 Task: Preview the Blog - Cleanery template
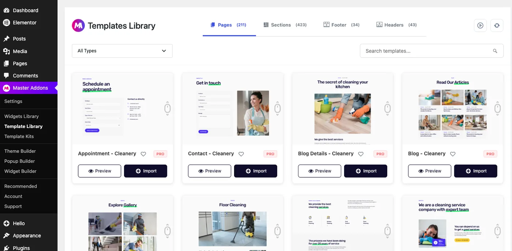coord(430,171)
